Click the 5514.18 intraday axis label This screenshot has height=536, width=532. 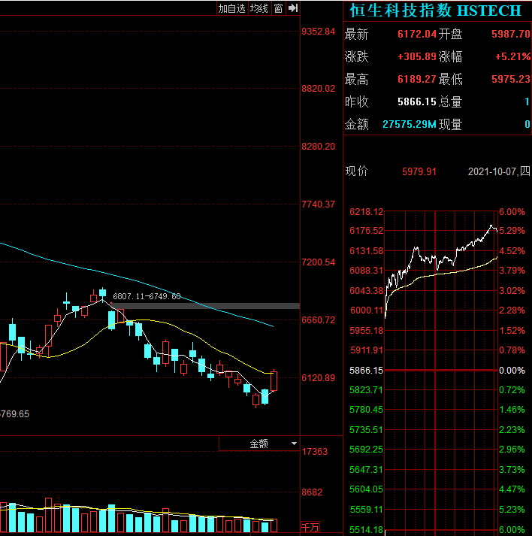tap(366, 530)
